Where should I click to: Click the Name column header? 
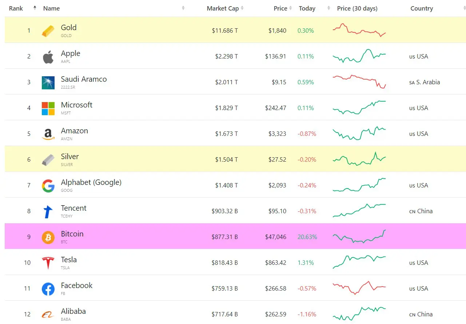(x=51, y=8)
